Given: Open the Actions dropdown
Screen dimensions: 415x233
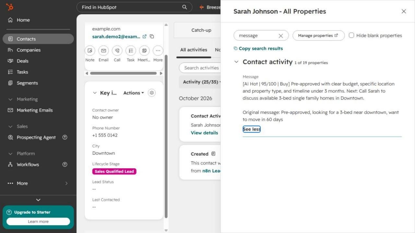Looking at the screenshot, I should [x=134, y=93].
